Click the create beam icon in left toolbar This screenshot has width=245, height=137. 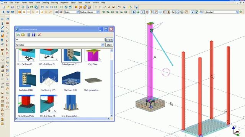pos(2,19)
